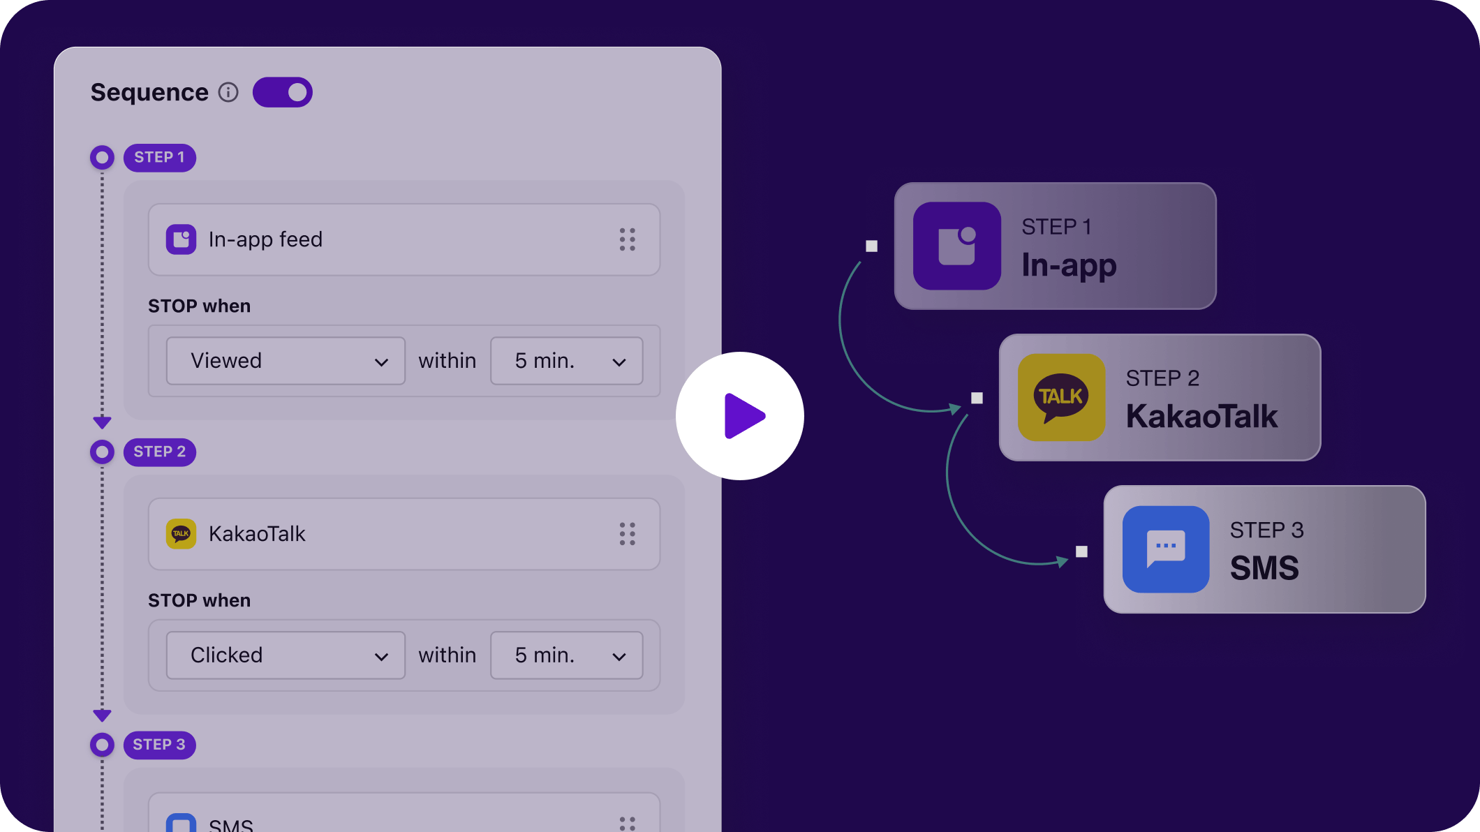Click the In-app feed channel icon
This screenshot has height=832, width=1480.
click(x=181, y=239)
